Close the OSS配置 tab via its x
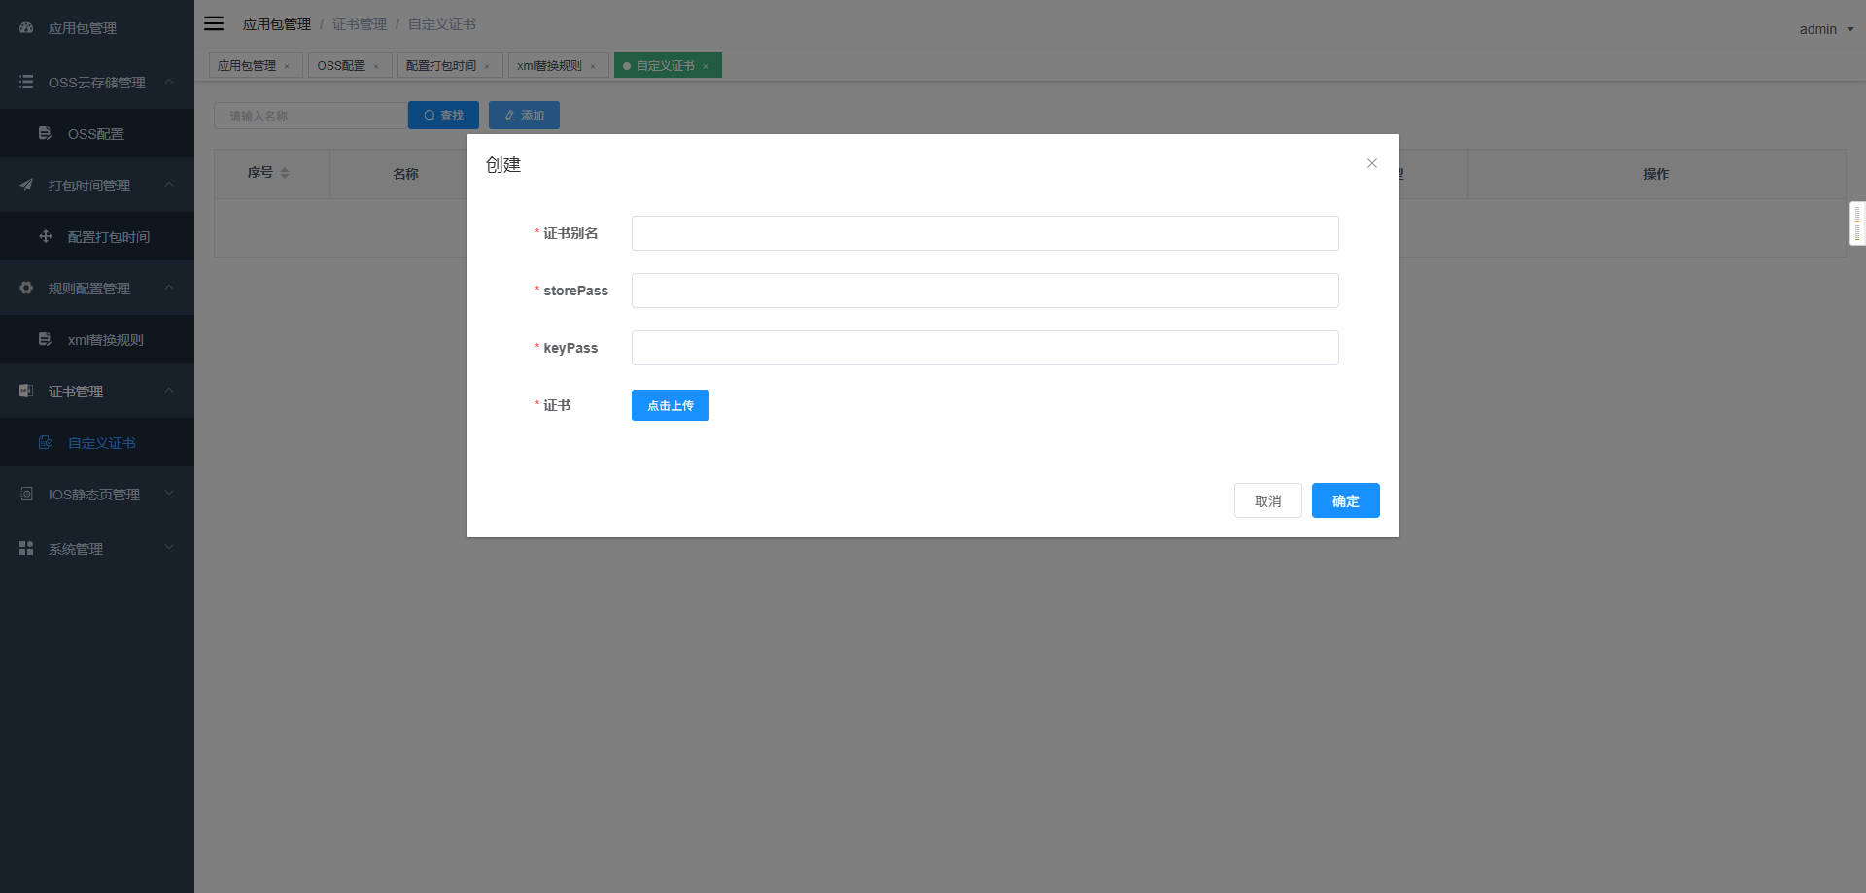 coord(376,66)
